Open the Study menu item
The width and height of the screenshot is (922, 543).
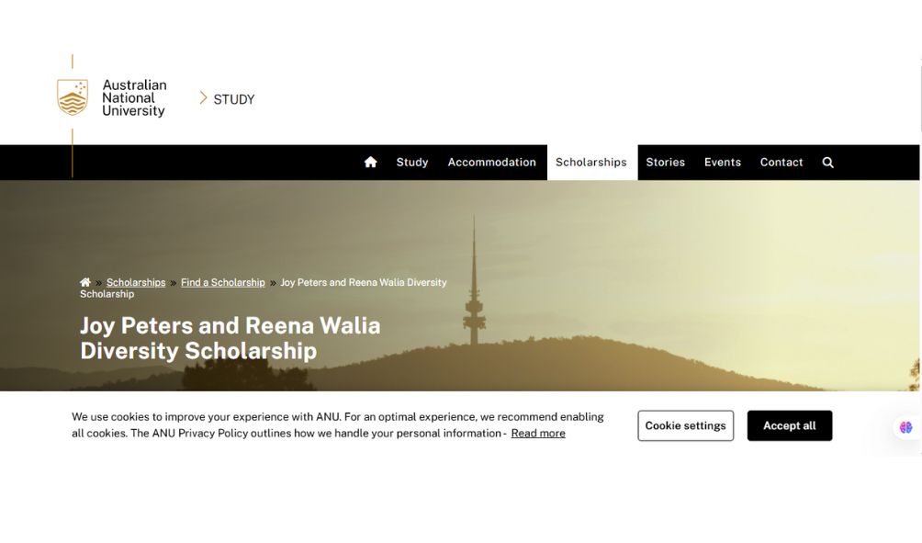click(x=412, y=163)
